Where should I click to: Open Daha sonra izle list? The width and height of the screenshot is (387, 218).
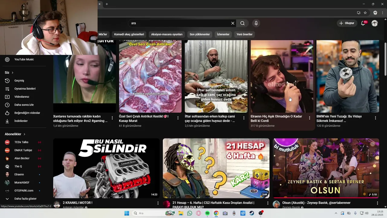pyautogui.click(x=24, y=105)
